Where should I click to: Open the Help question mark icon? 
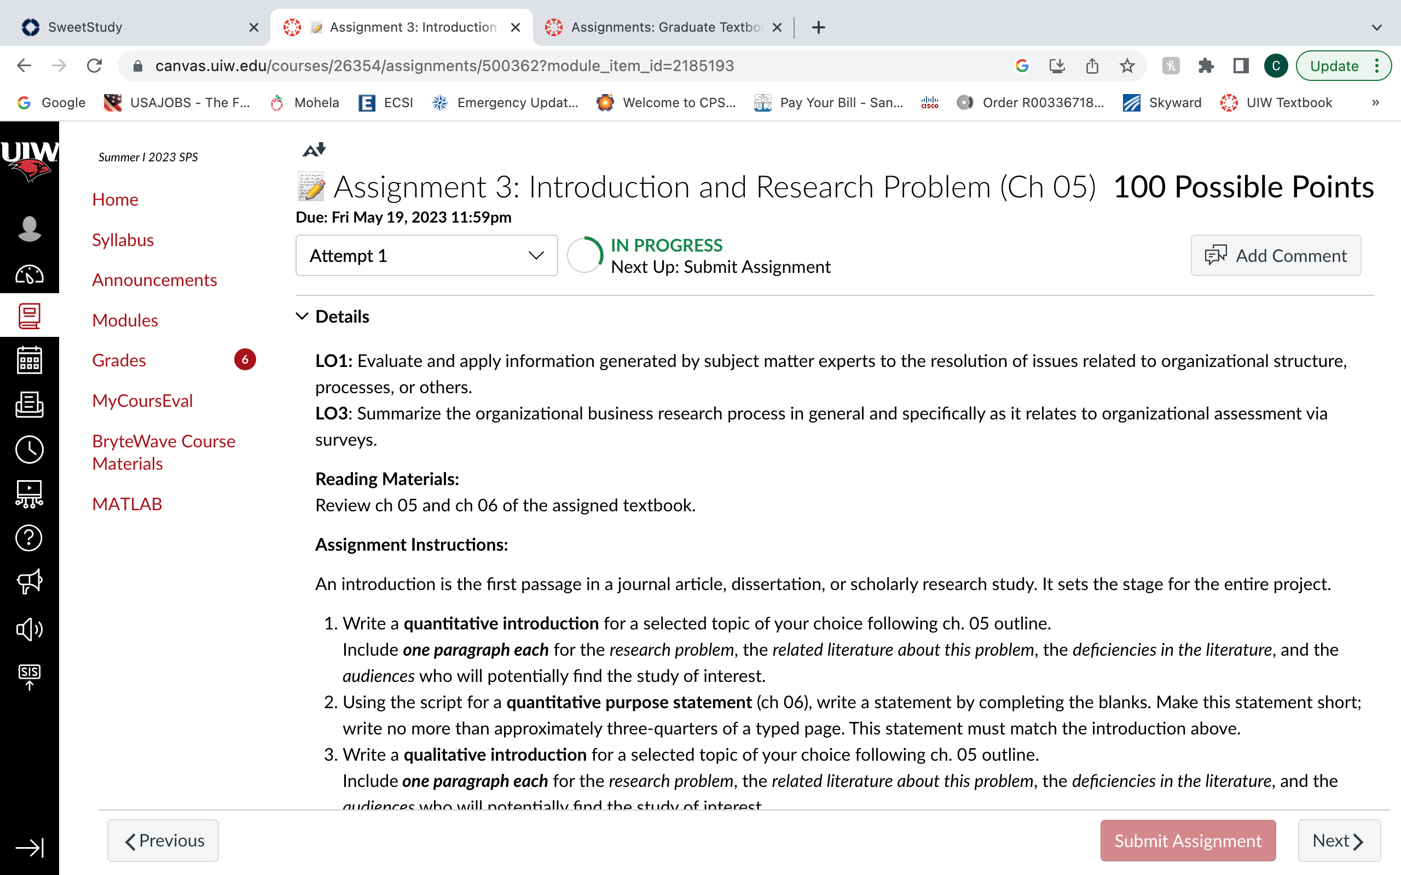(x=29, y=538)
